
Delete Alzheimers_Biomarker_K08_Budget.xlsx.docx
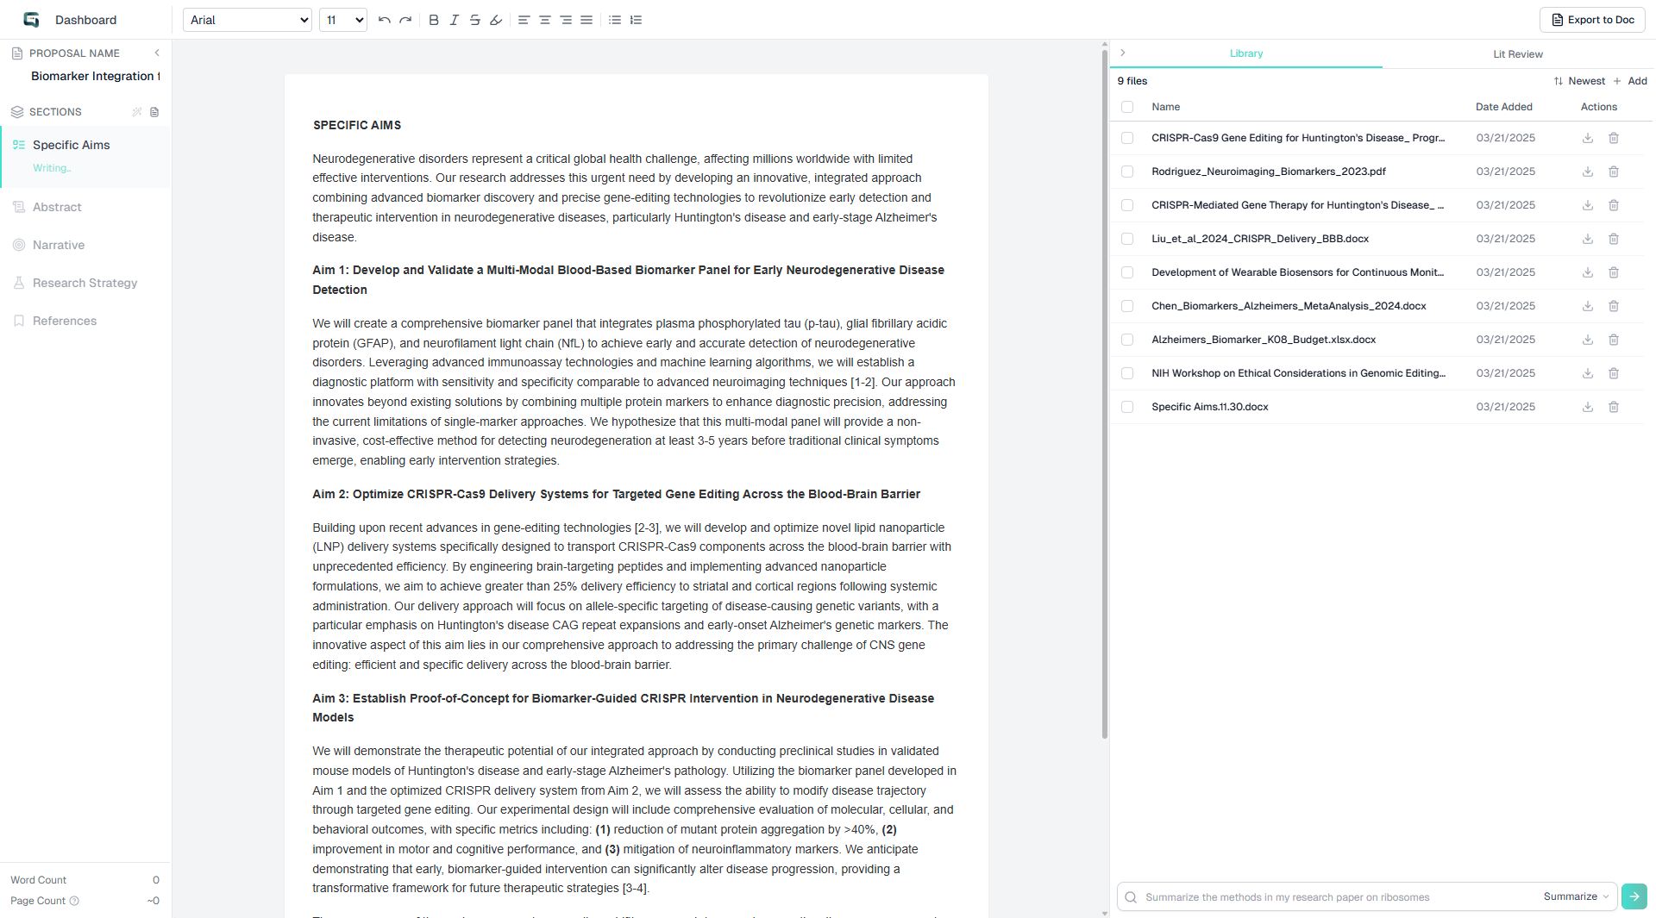tap(1614, 340)
